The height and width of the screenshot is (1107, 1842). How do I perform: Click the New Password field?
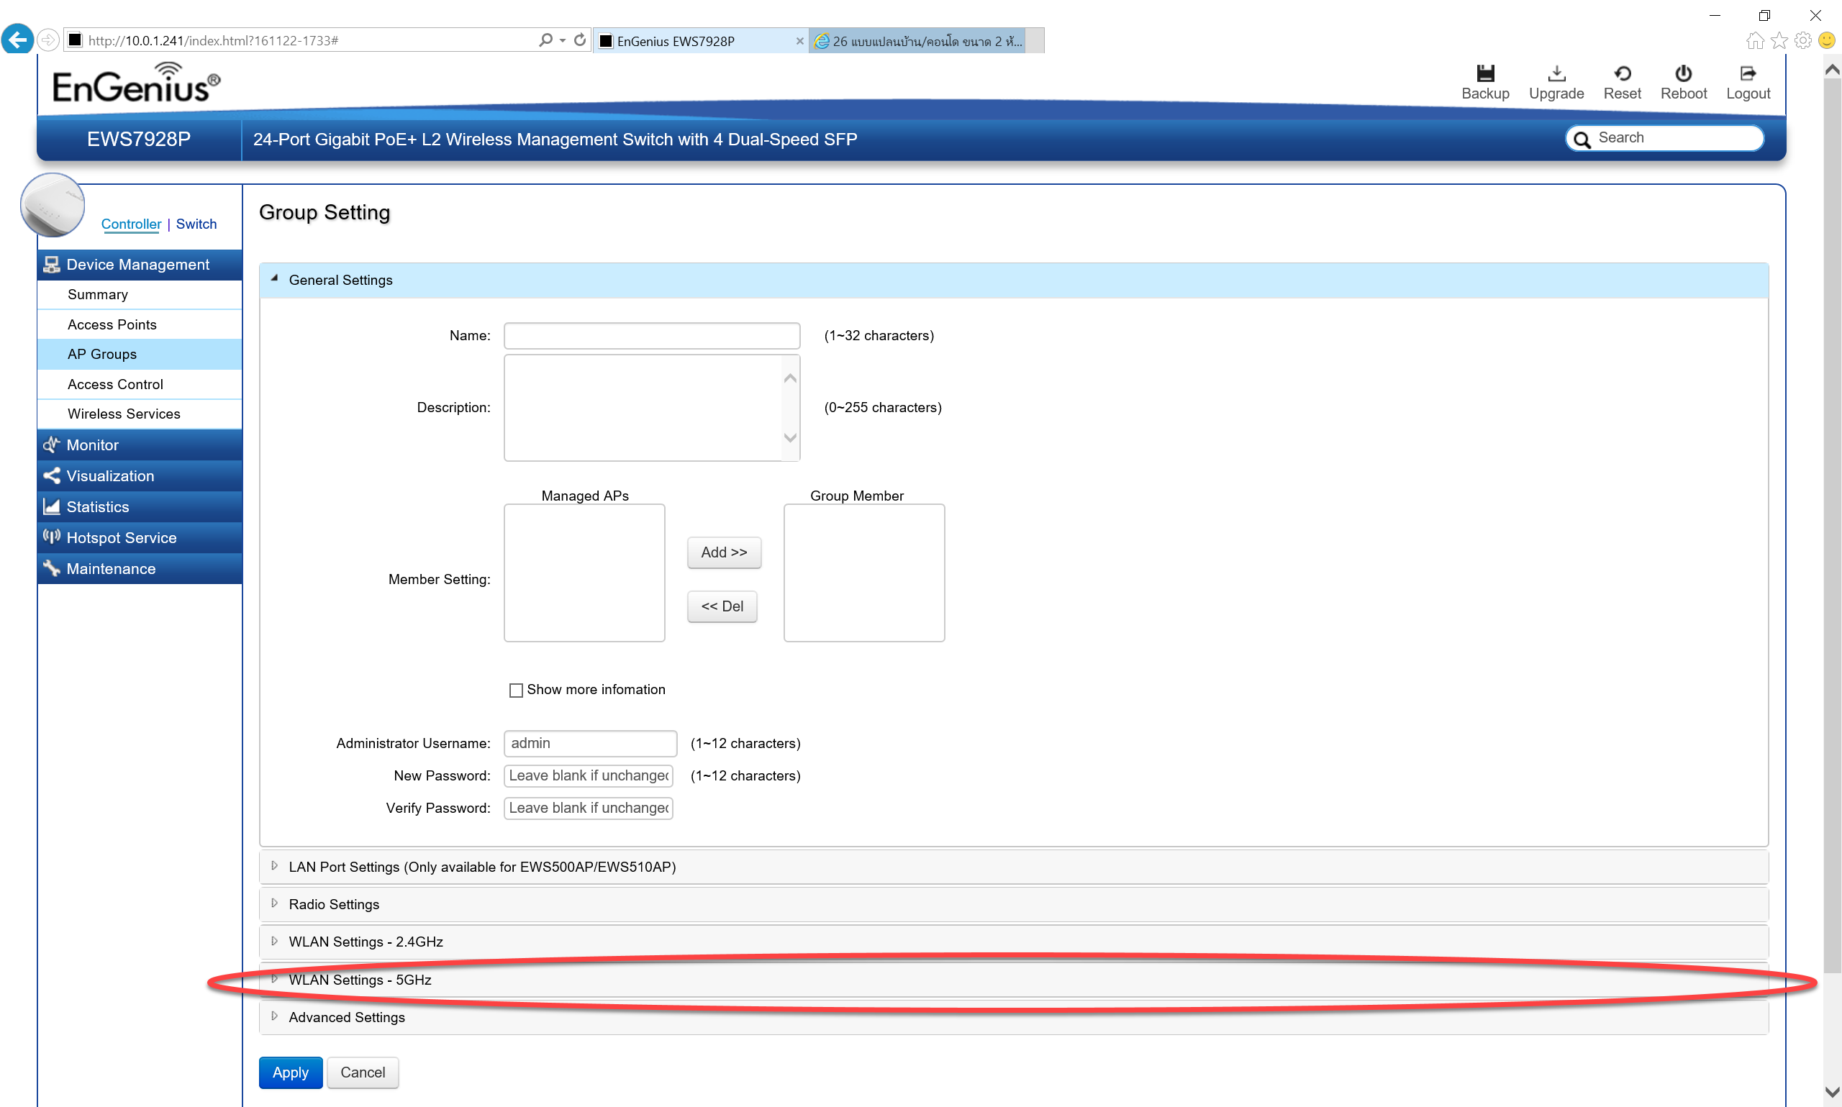pyautogui.click(x=588, y=775)
